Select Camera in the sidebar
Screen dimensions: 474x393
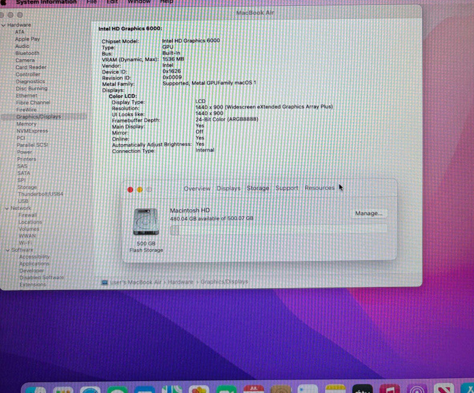tap(25, 60)
